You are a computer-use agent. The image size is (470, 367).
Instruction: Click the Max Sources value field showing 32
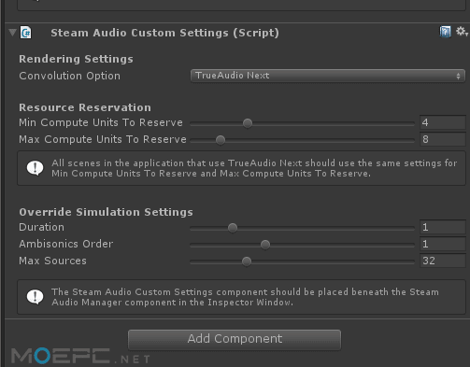443,261
